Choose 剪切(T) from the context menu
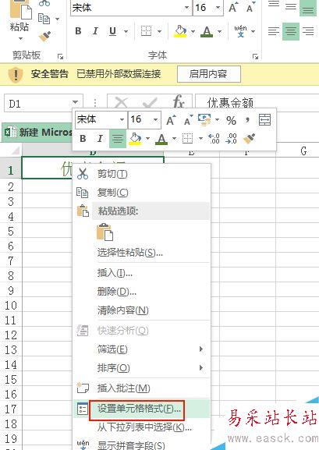 (142, 174)
